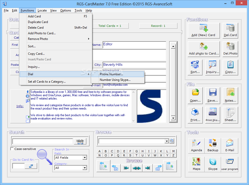Click the Add (New) Card icon button
This screenshot has width=249, height=185.
[204, 30]
